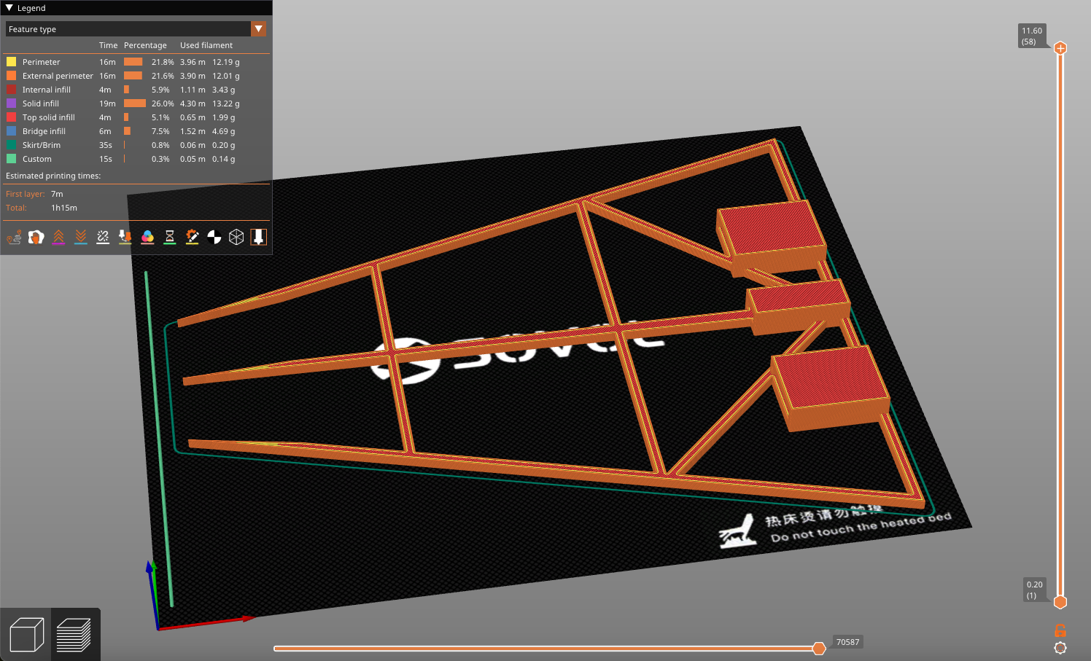The image size is (1091, 661).
Task: Click the Time column header
Action: [108, 45]
